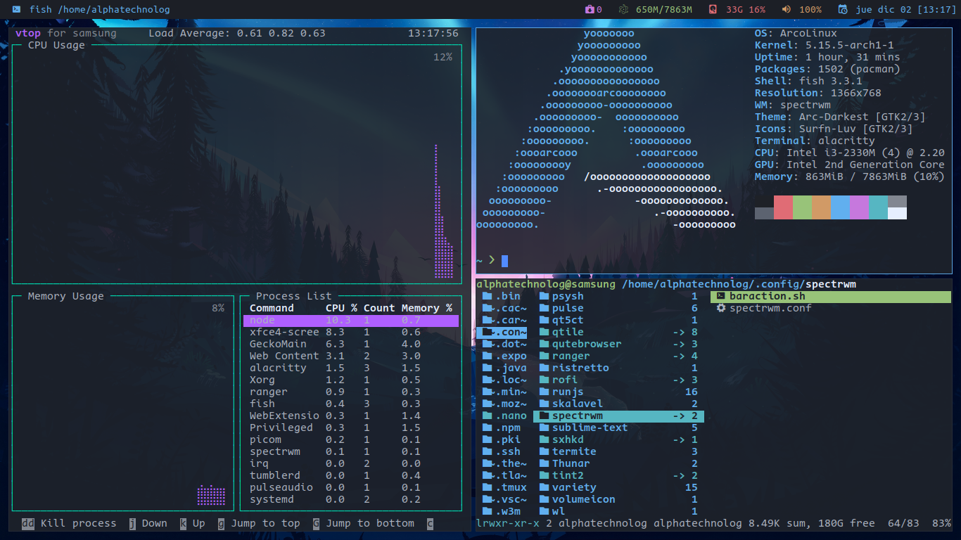This screenshot has width=961, height=540.
Task: Click the k Up hint in vtop footer
Action: (192, 523)
